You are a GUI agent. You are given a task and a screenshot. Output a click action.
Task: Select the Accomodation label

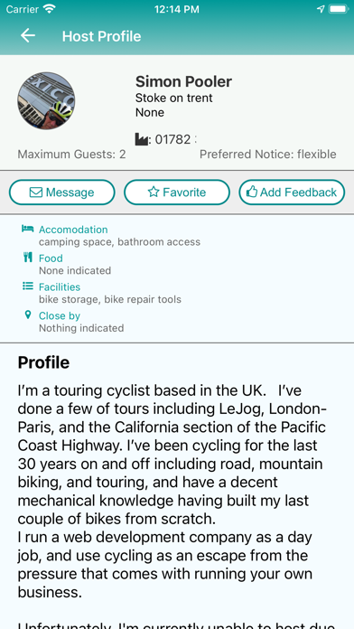pyautogui.click(x=73, y=230)
